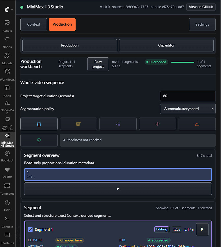Expand the Segmentation policy dropdown
The width and height of the screenshot is (221, 247).
click(188, 109)
